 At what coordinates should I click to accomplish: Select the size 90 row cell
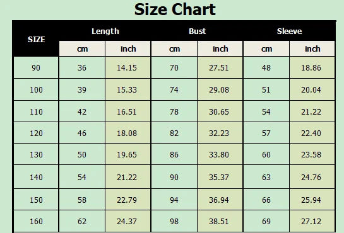click(x=36, y=67)
